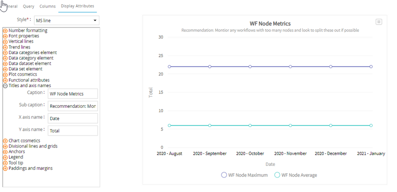Click the plus icon beside Chart cosmetics
Image resolution: width=397 pixels, height=192 pixels.
[6, 141]
